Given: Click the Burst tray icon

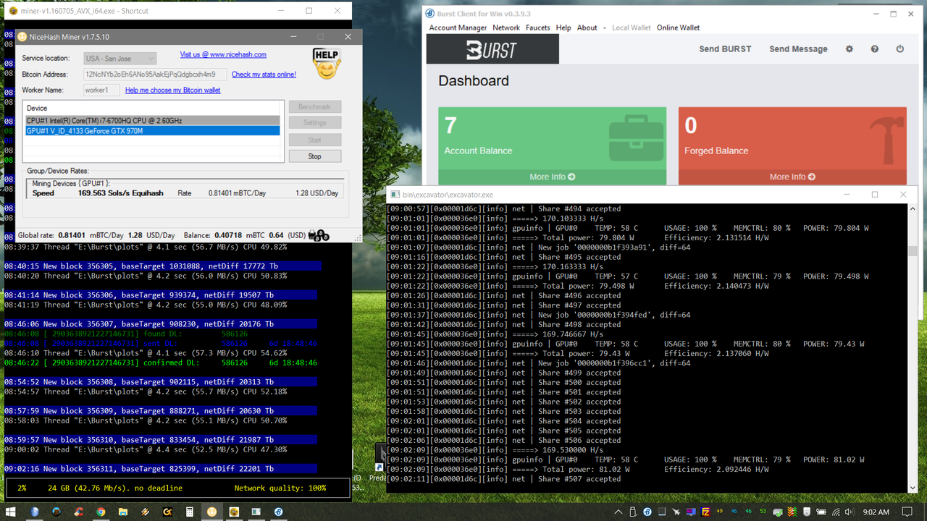Looking at the screenshot, I should click(648, 512).
